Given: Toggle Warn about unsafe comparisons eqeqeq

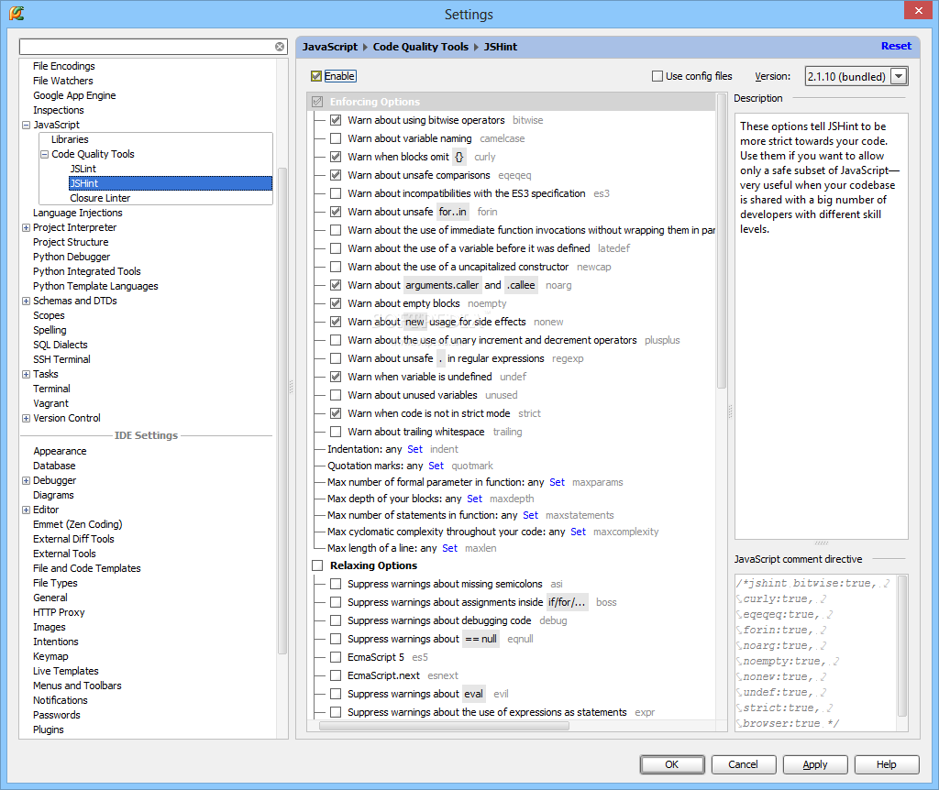Looking at the screenshot, I should 336,175.
